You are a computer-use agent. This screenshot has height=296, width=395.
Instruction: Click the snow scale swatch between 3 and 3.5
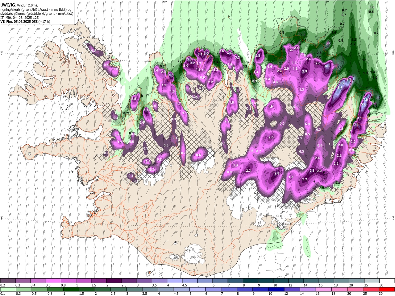144,281
